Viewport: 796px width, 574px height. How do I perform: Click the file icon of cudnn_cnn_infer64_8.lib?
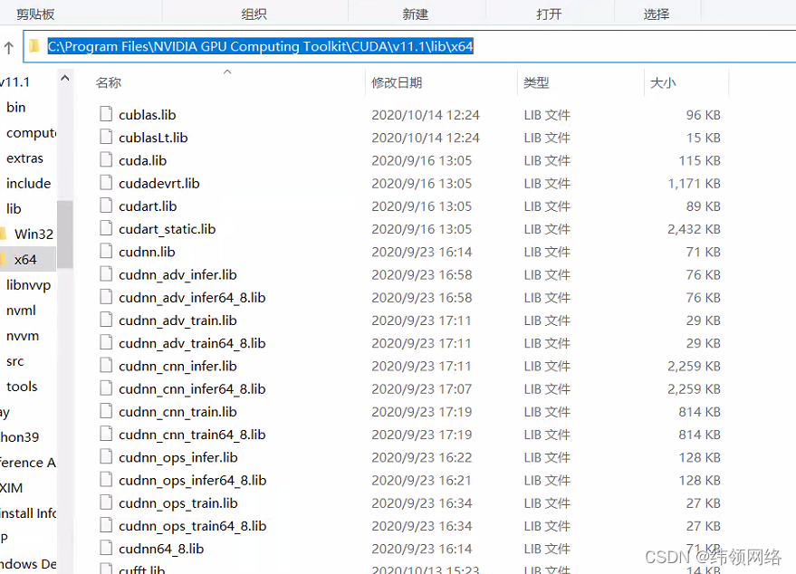pyautogui.click(x=106, y=388)
